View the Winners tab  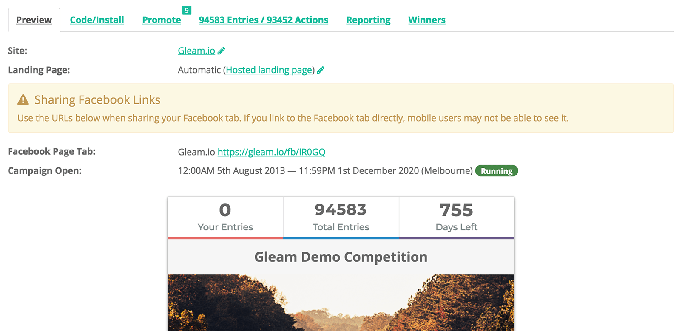pos(426,20)
